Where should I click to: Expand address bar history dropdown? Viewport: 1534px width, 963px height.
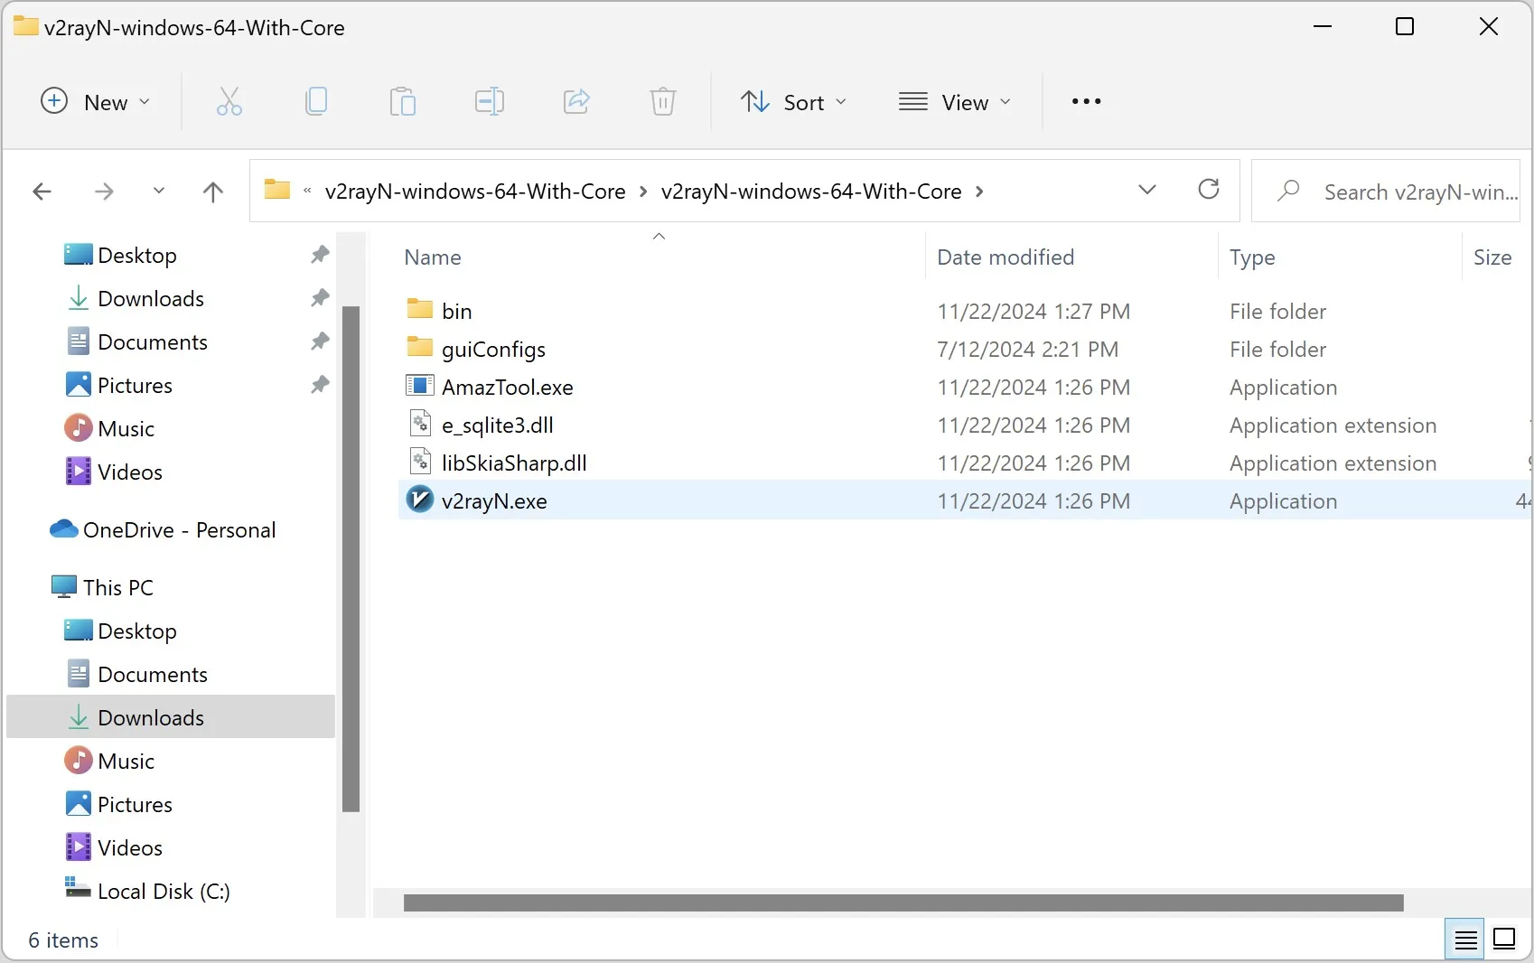(1147, 190)
